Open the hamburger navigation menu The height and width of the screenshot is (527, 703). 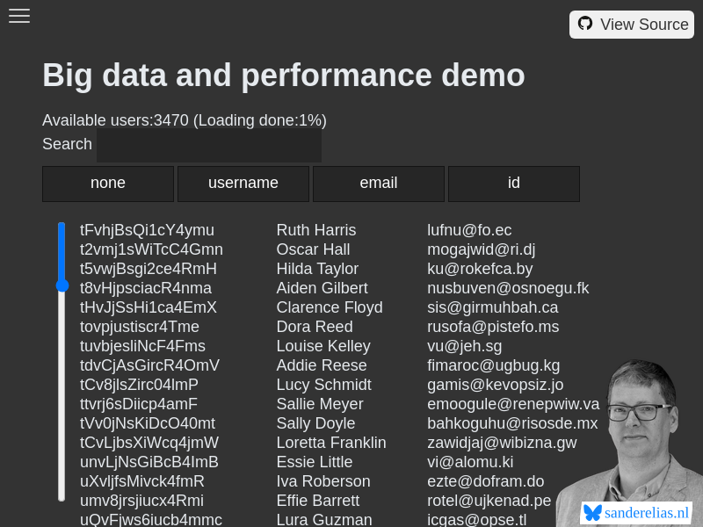(x=19, y=16)
